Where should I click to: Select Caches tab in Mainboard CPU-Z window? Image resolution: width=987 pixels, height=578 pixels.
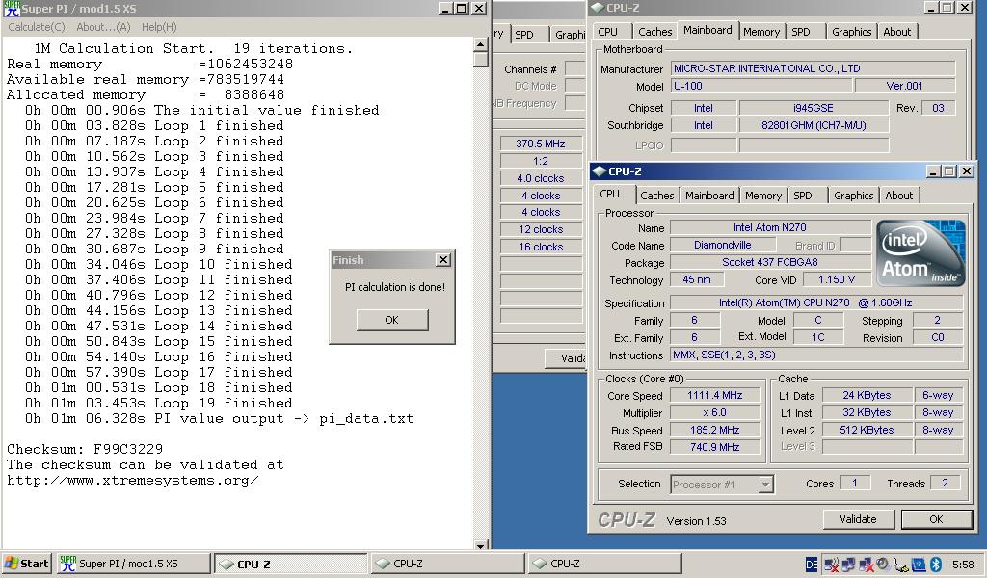click(655, 32)
